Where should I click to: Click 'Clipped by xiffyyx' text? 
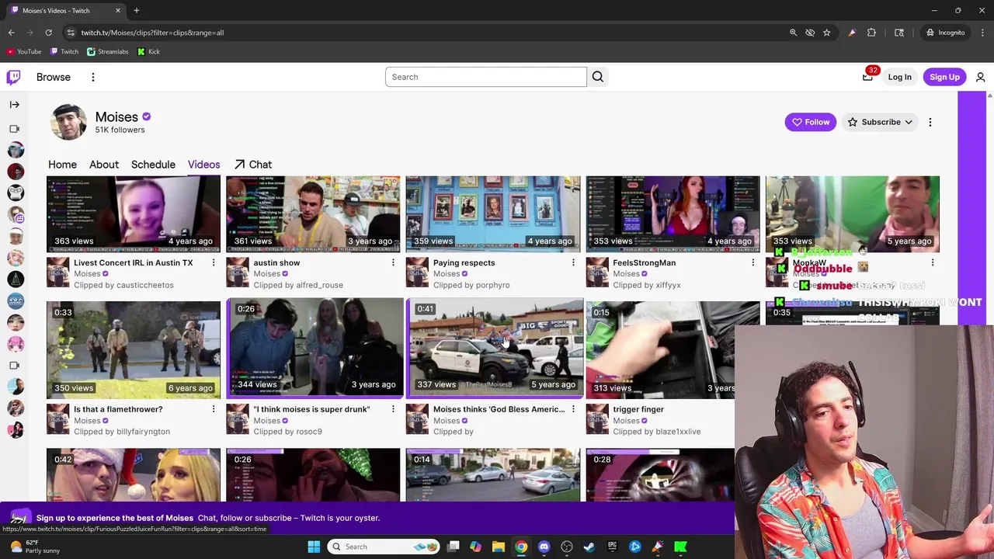647,285
